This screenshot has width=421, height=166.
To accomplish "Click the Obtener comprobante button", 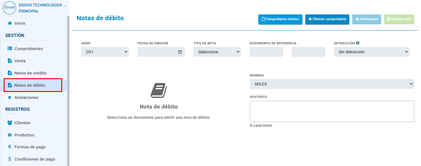I will (327, 19).
